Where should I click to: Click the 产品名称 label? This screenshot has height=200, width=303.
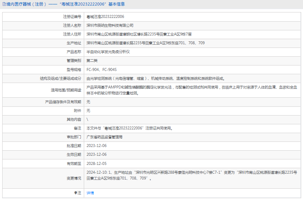(x=74, y=52)
